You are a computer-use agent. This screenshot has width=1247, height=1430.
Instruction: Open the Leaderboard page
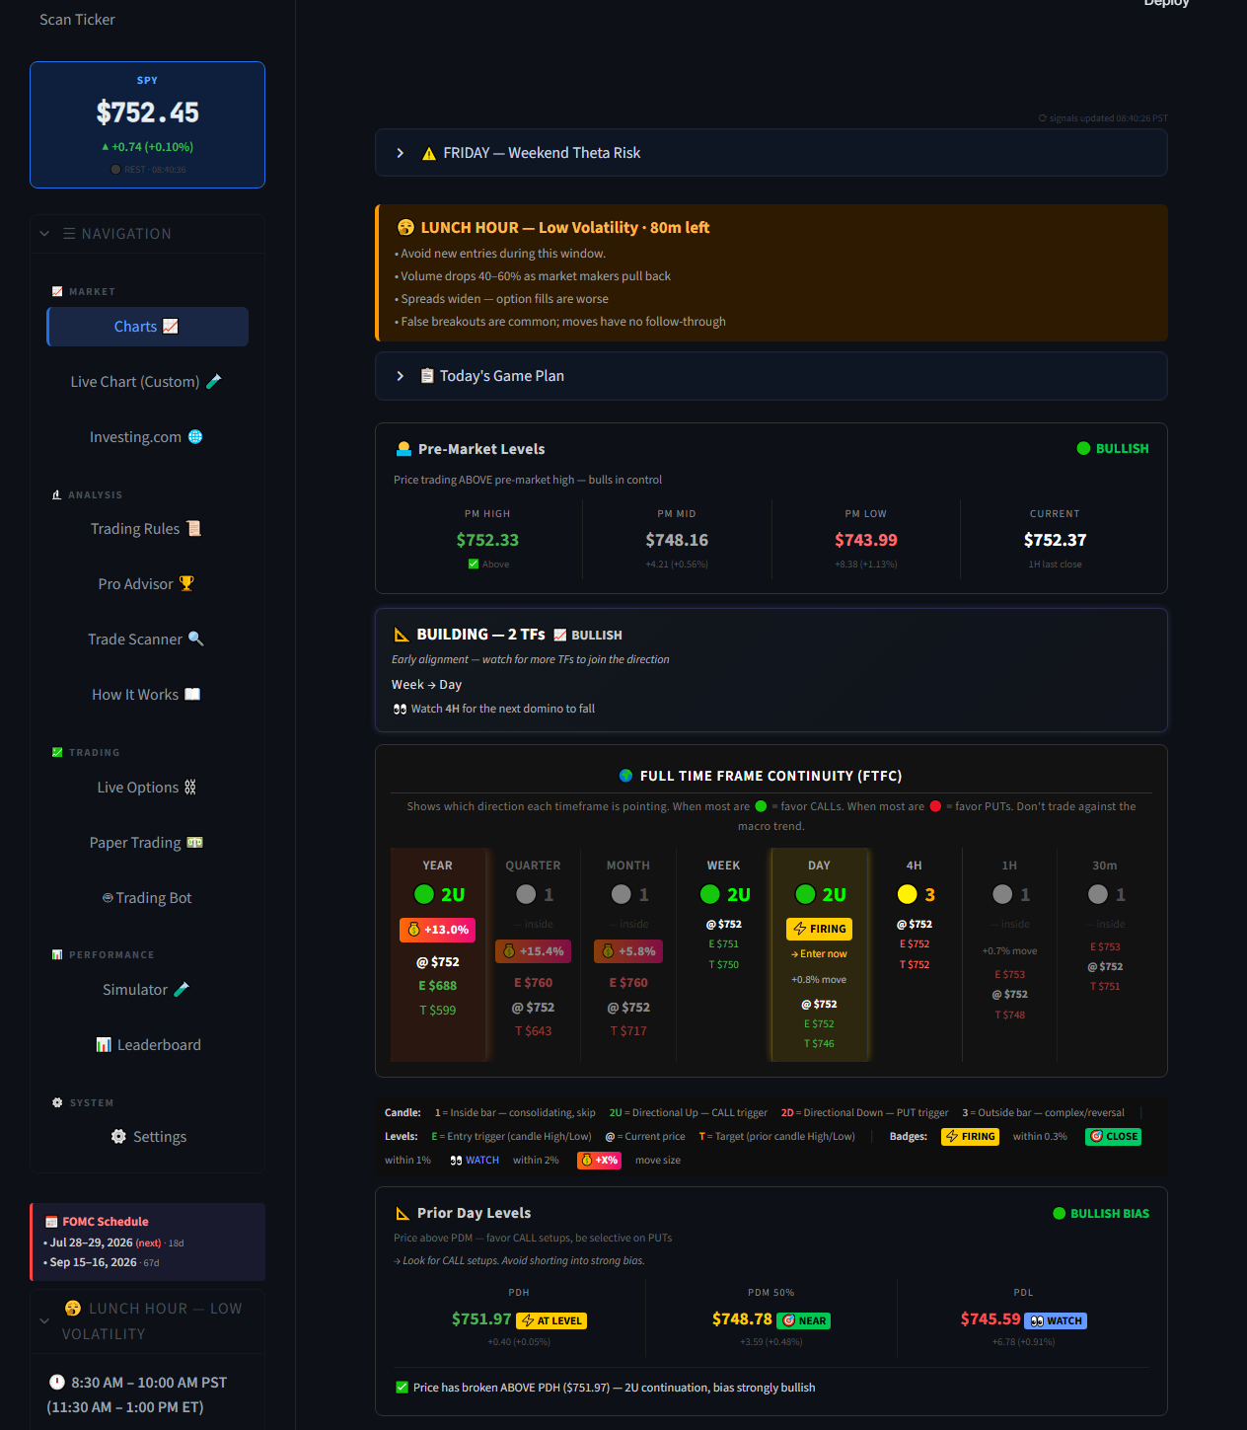pyautogui.click(x=147, y=1045)
